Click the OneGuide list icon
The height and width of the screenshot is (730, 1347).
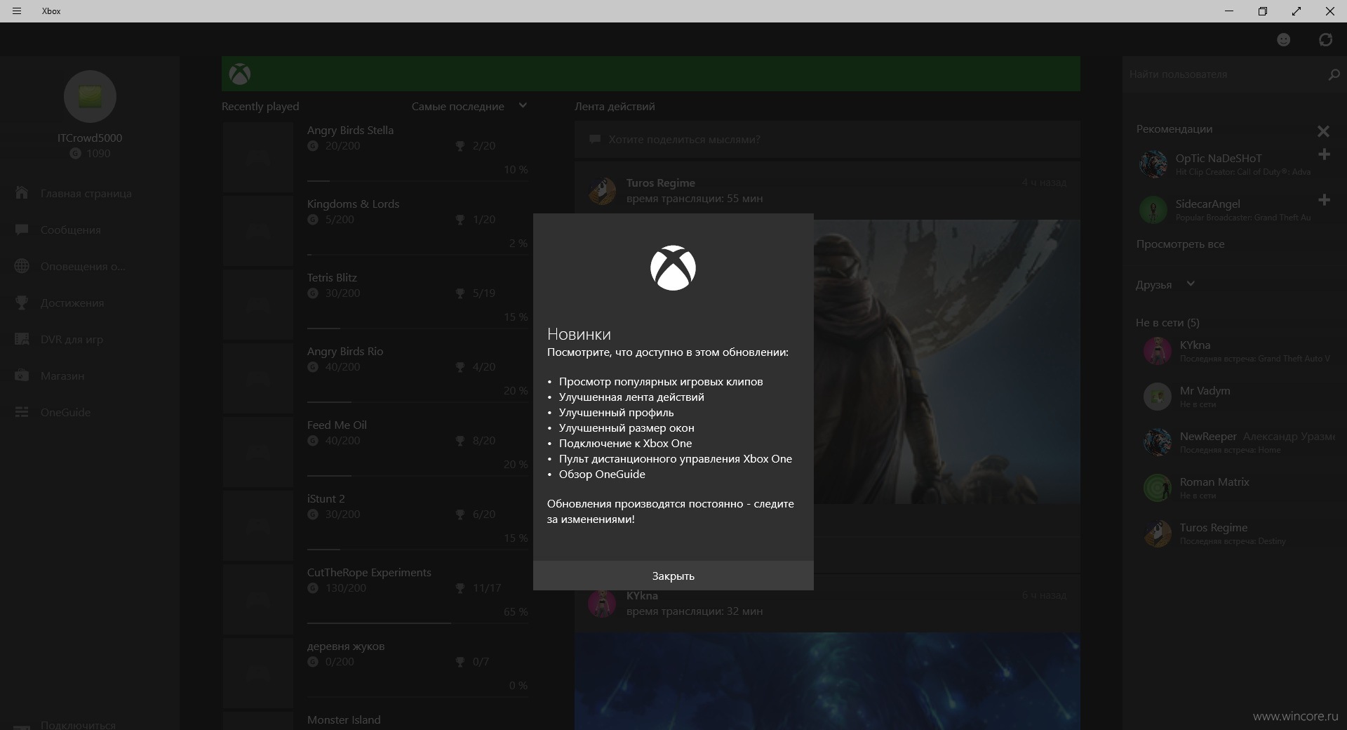(x=22, y=412)
